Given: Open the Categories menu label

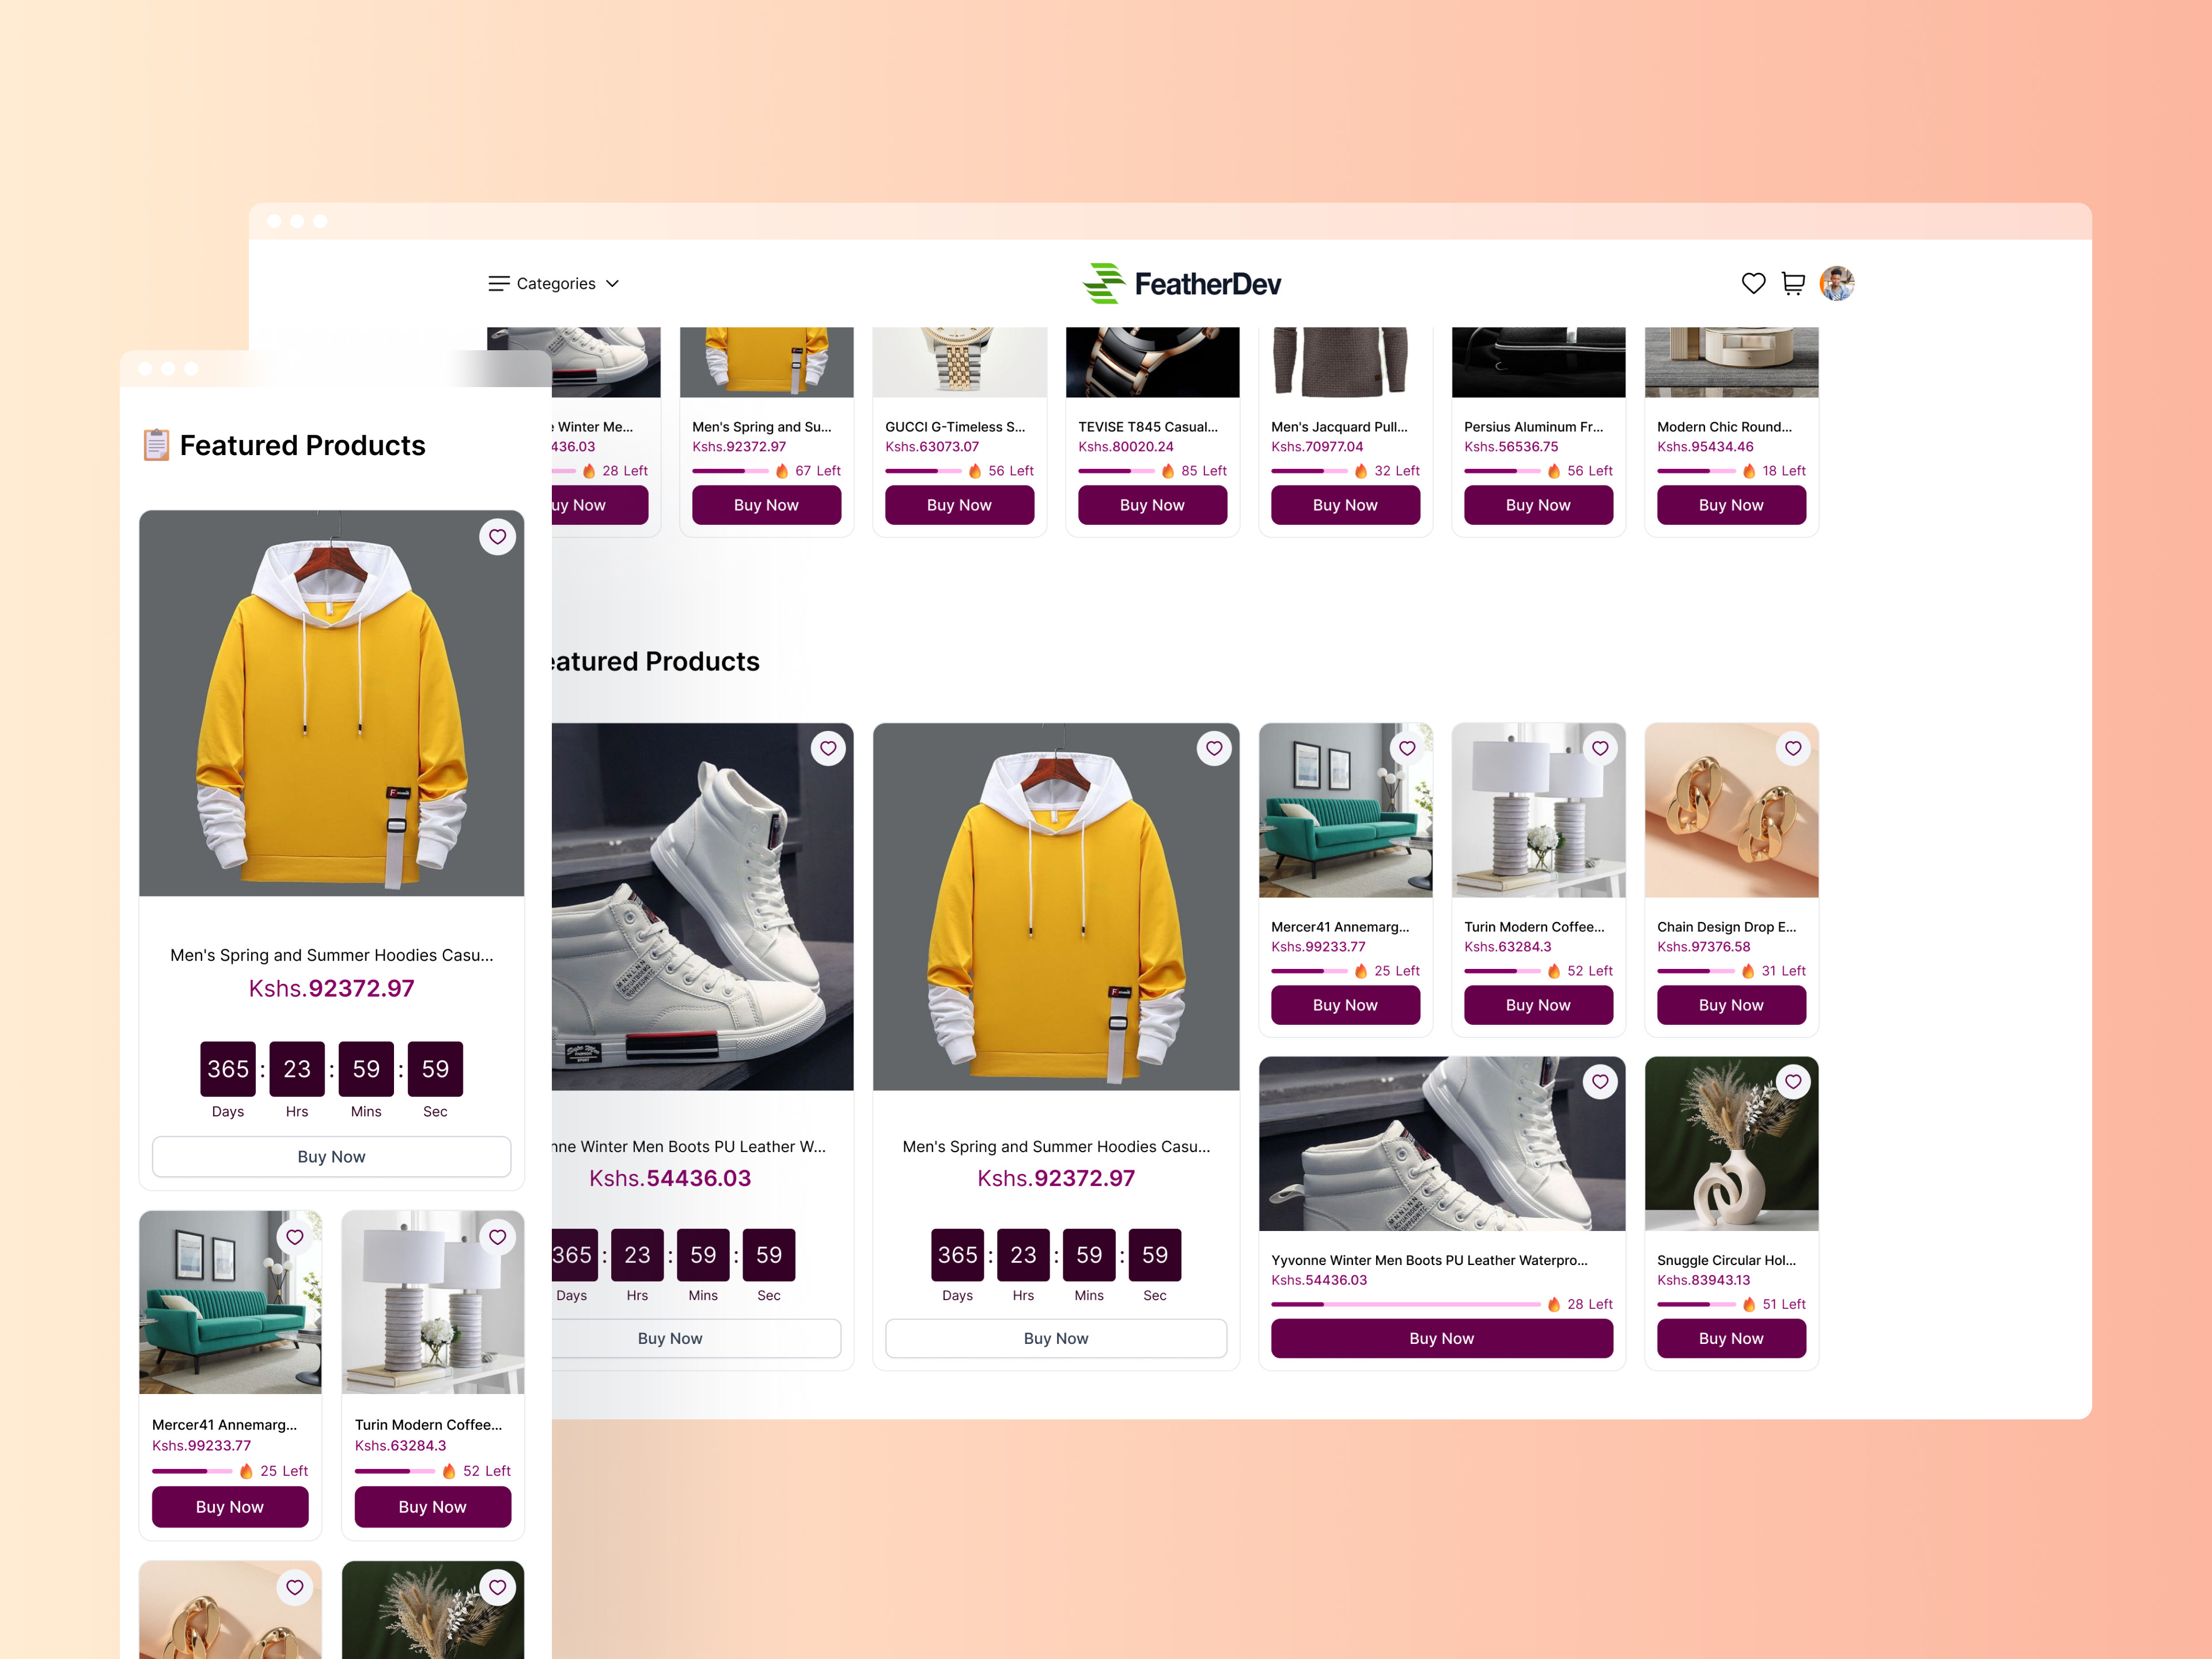Looking at the screenshot, I should point(556,284).
